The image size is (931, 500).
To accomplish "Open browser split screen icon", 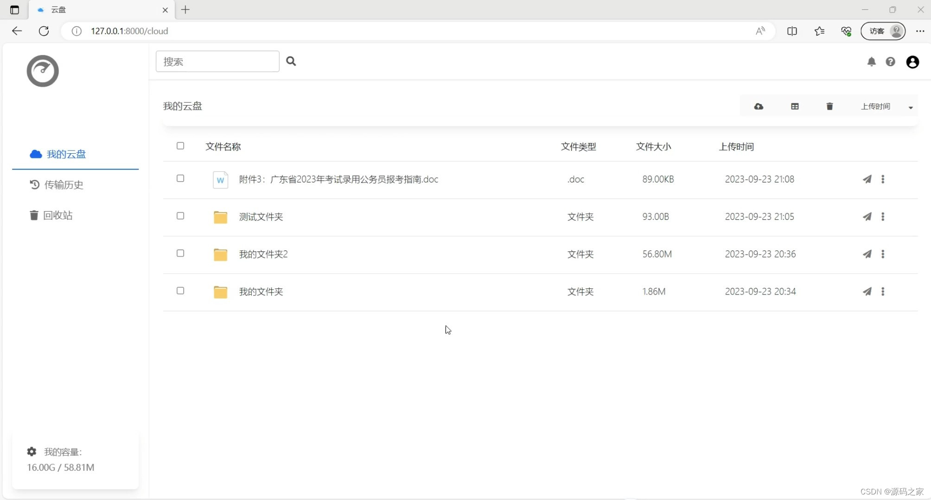I will [792, 31].
